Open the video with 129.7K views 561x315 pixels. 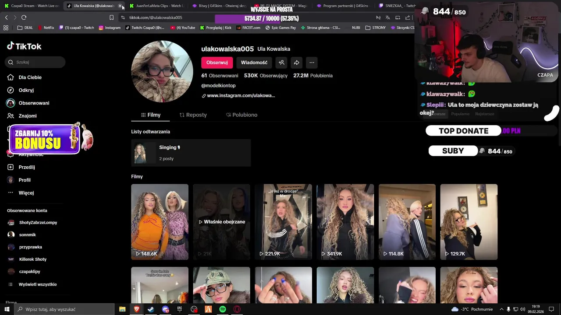469,222
